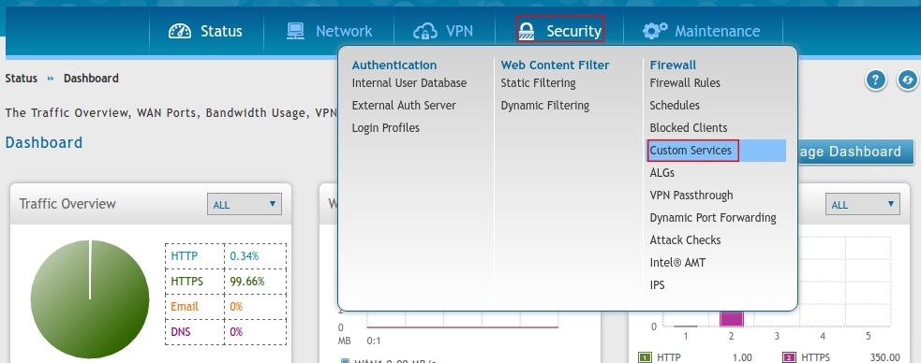
Task: Click the green Traffic Overview pie chart
Action: 90,298
